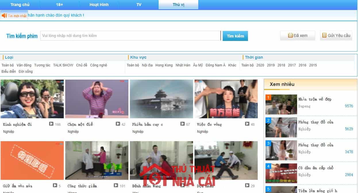Viewport: 358px width, 193px height.
Task: Select Hong Kong region filter
Action: point(164,65)
